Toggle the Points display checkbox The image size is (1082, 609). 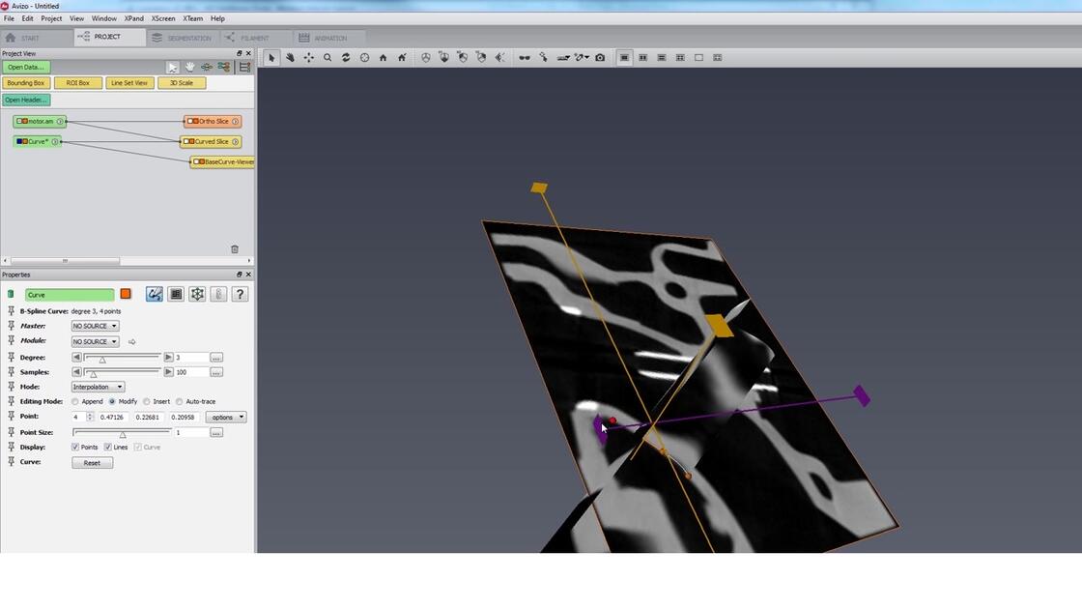(x=75, y=448)
